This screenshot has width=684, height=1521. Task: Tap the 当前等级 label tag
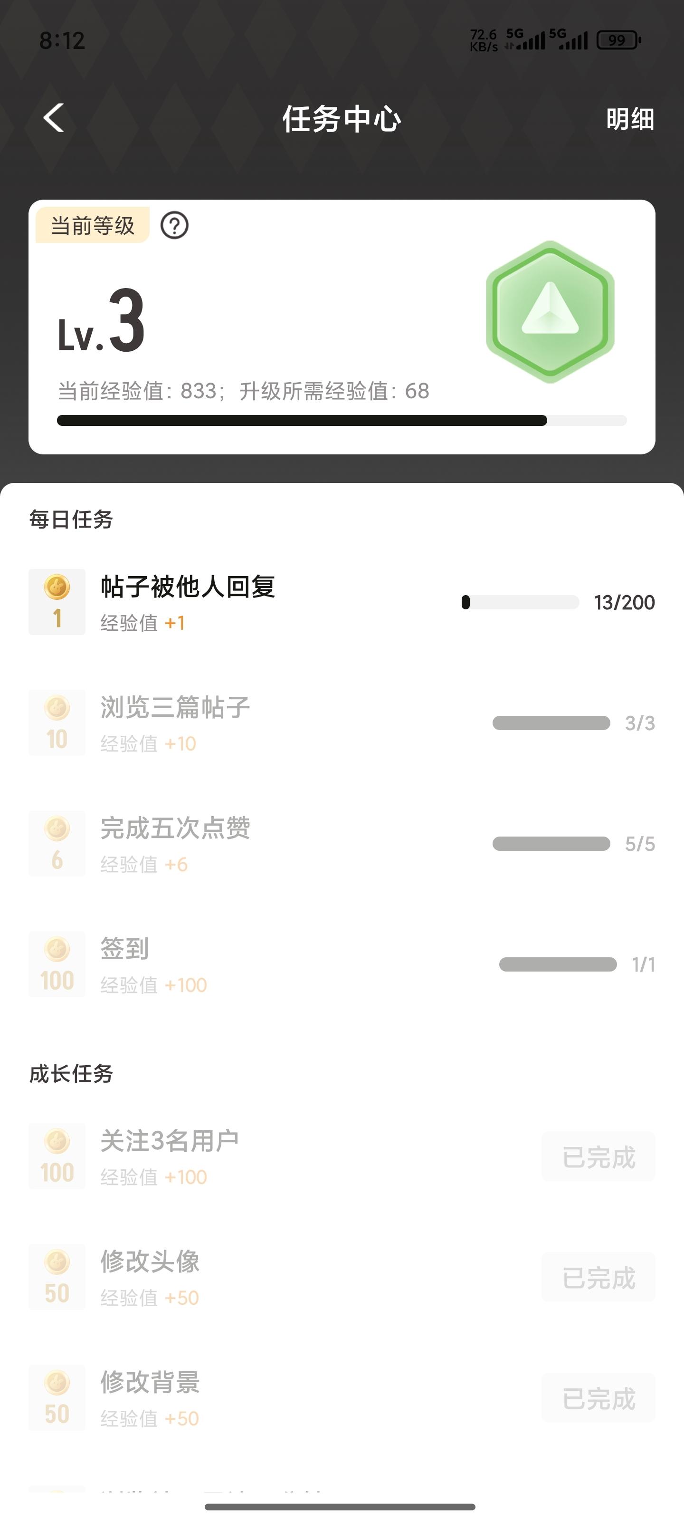click(x=93, y=226)
